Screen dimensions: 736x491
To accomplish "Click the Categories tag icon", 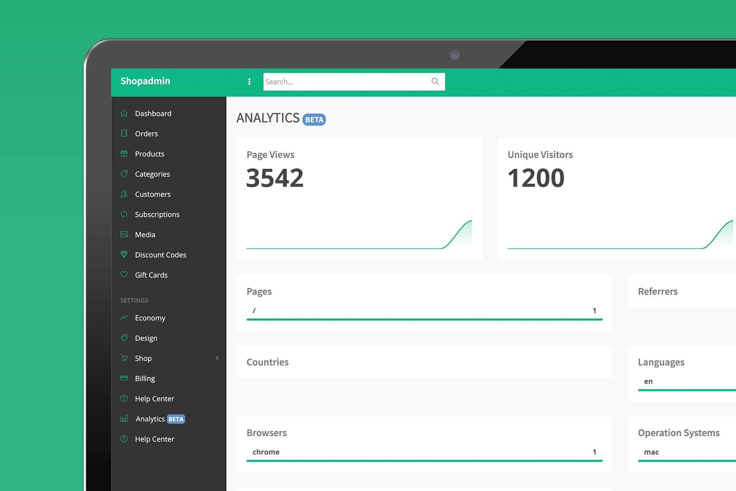I will tap(124, 174).
